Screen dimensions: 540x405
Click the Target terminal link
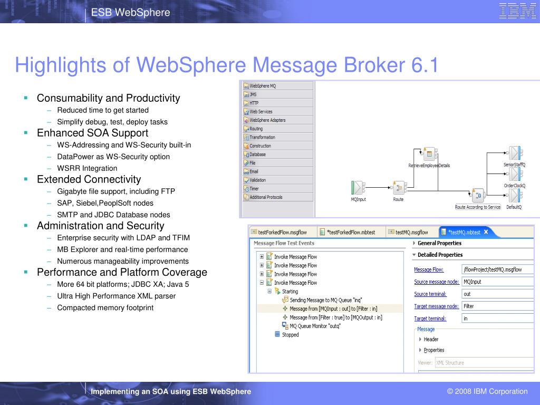(x=430, y=319)
